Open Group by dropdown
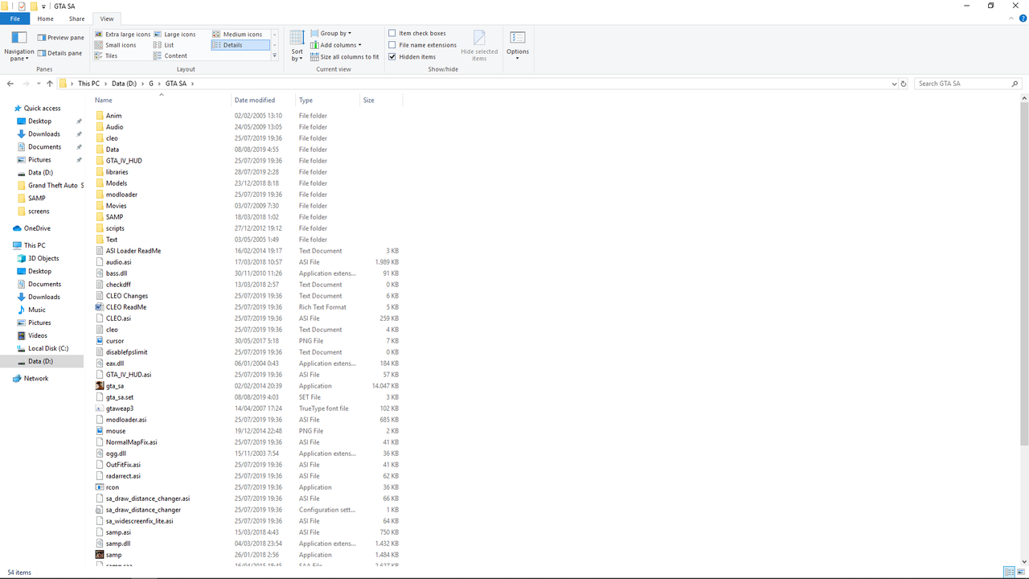Viewport: 1029px width, 579px height. pos(330,34)
